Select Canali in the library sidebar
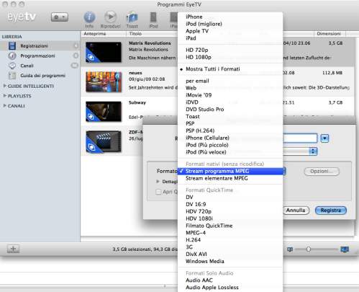The height and width of the screenshot is (292, 359). tap(27, 66)
